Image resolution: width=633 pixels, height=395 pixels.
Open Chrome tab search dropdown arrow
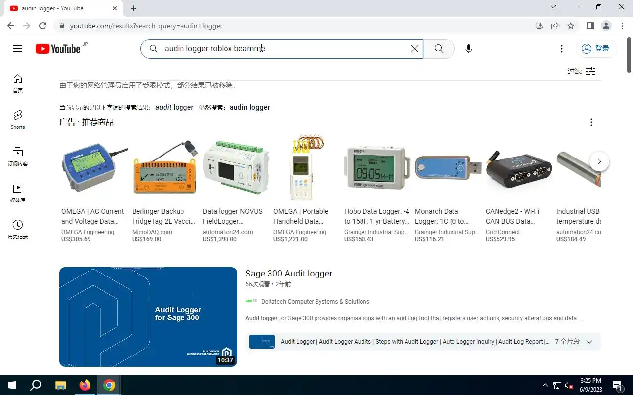(x=553, y=7)
